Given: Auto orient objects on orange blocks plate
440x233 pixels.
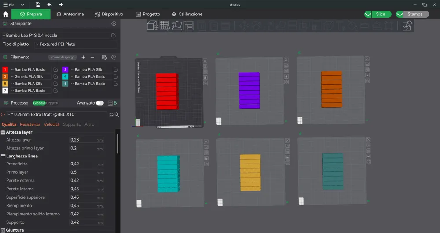Looking at the screenshot, I should (367, 64).
